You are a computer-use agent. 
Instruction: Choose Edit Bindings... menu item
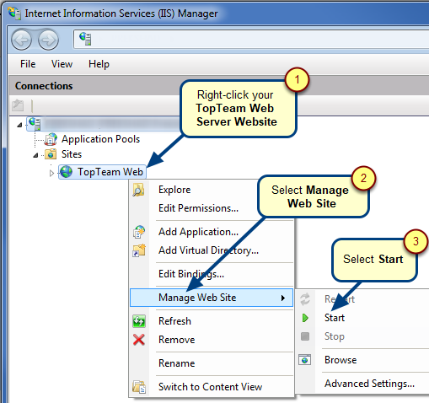(191, 274)
